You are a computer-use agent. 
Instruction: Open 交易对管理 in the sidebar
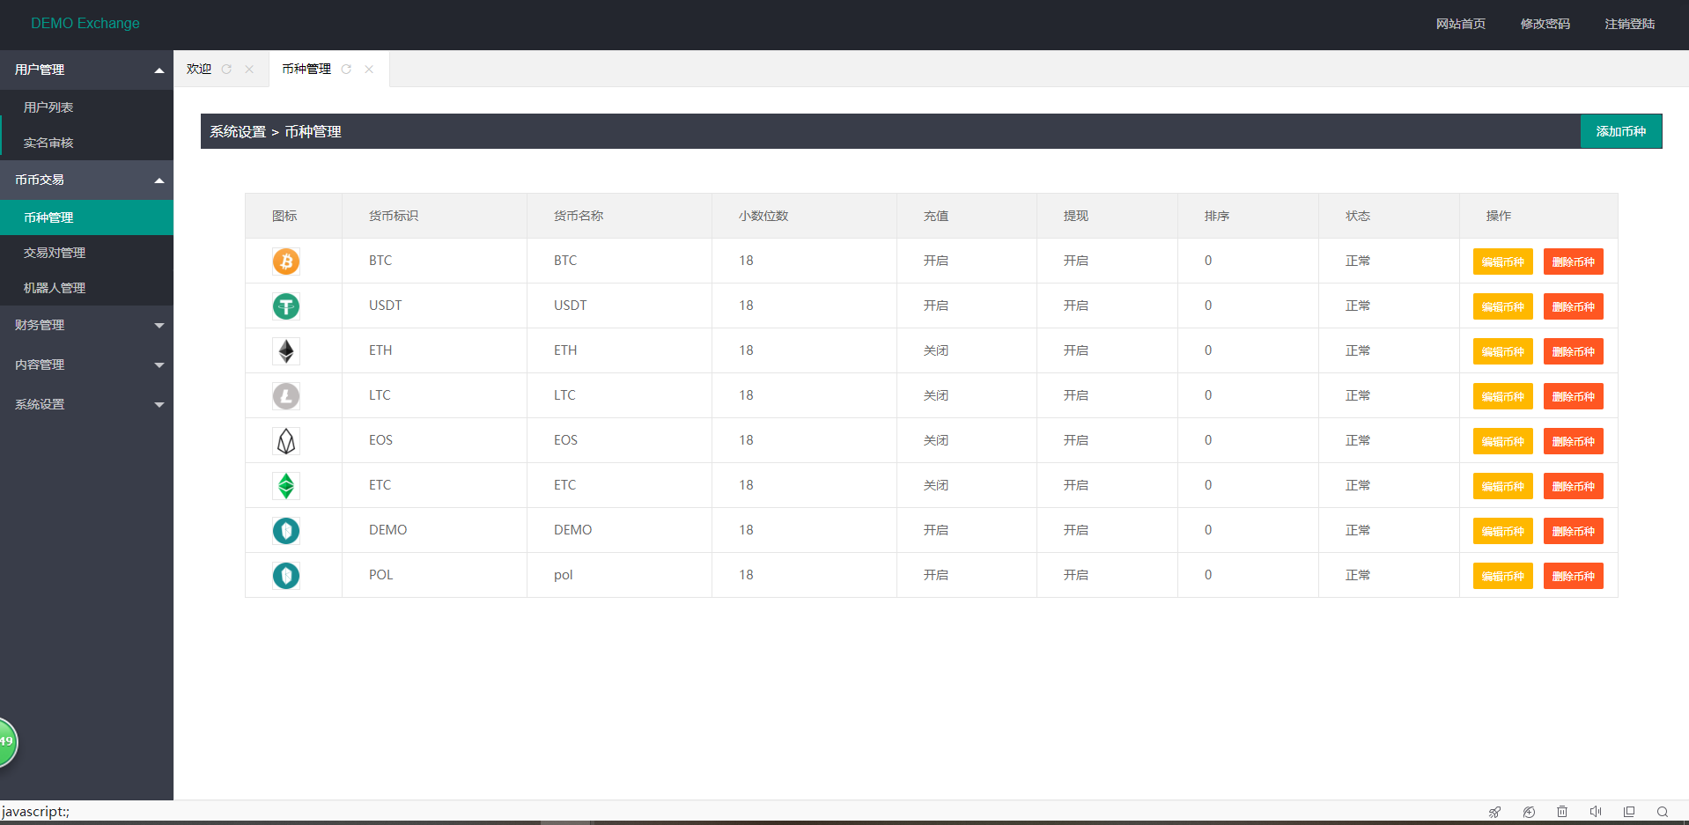[x=55, y=253]
